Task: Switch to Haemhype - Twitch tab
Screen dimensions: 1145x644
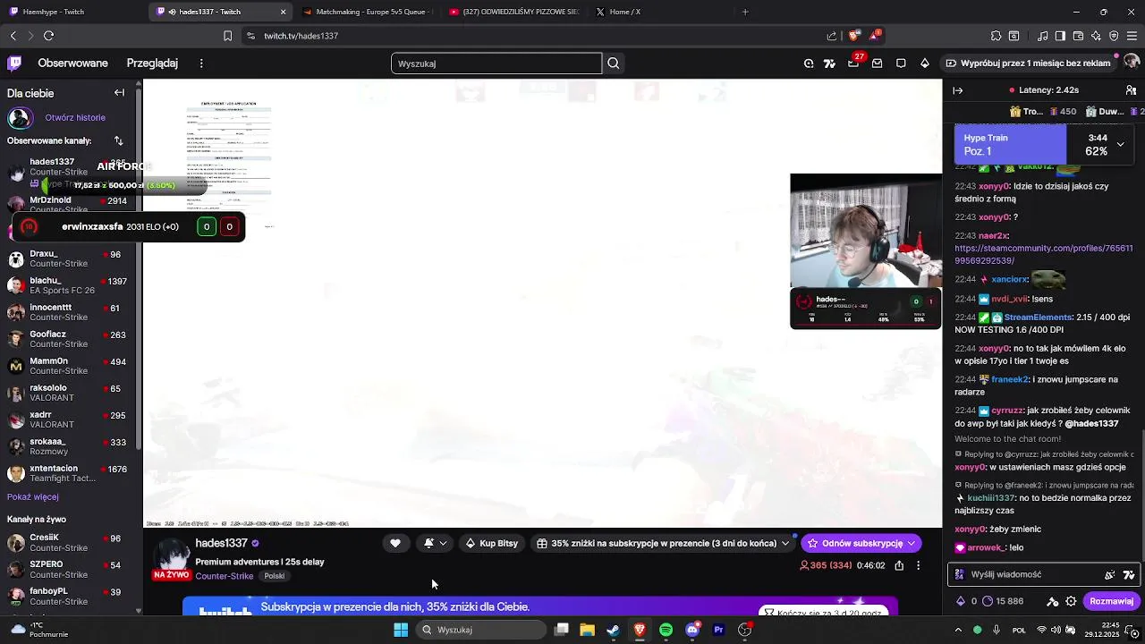Action: click(x=73, y=12)
